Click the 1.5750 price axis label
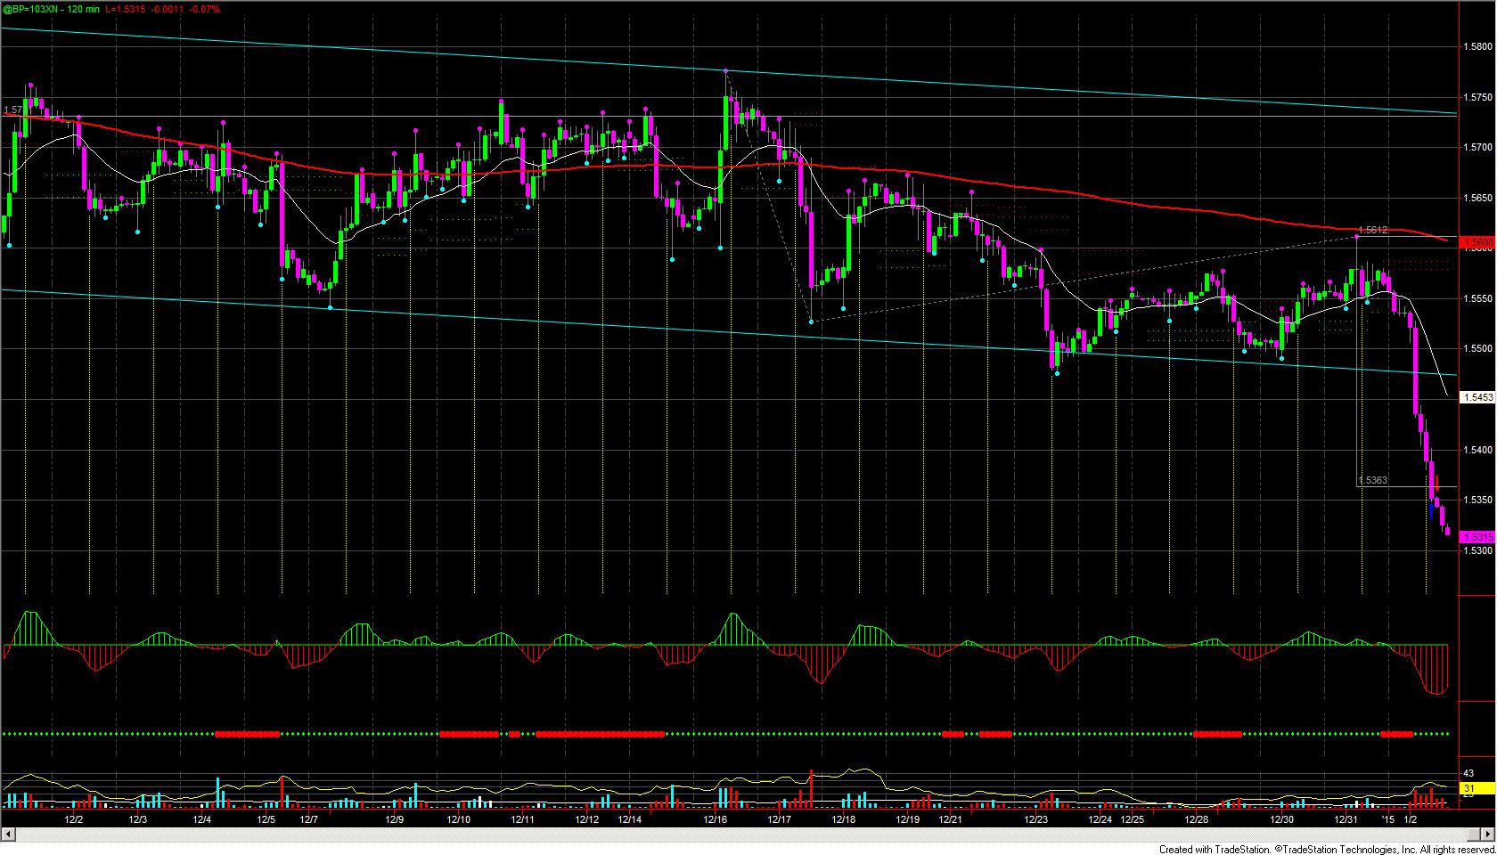This screenshot has width=1497, height=855. [1479, 97]
